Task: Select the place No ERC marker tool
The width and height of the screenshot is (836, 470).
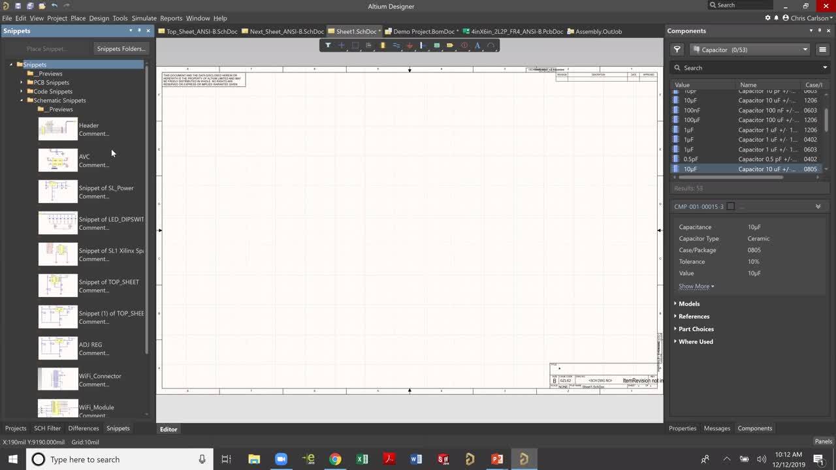Action: [463, 45]
